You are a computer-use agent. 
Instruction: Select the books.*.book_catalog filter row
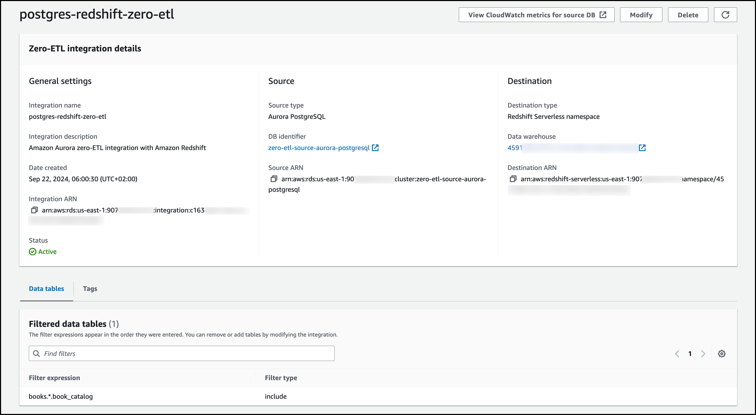(x=61, y=396)
